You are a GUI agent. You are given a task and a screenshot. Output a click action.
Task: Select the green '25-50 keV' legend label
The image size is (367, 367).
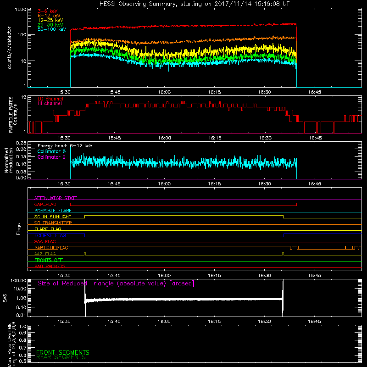coord(50,25)
